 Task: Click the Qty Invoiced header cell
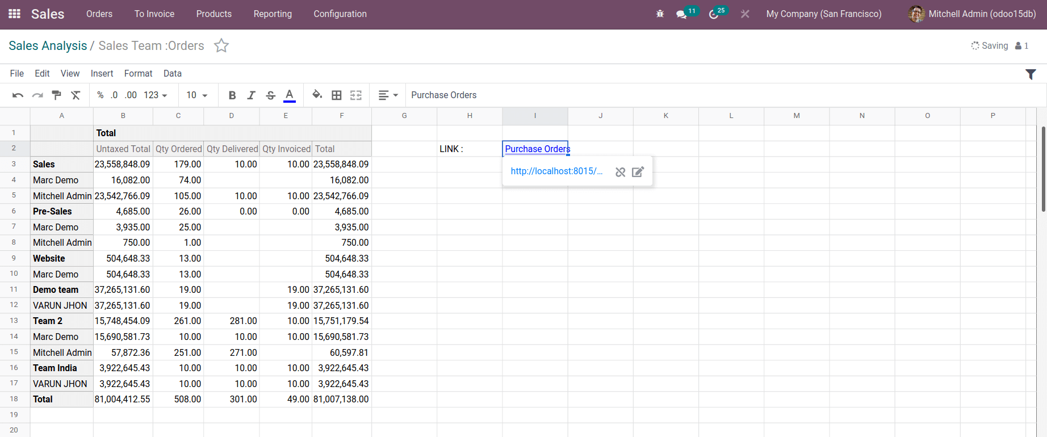286,149
